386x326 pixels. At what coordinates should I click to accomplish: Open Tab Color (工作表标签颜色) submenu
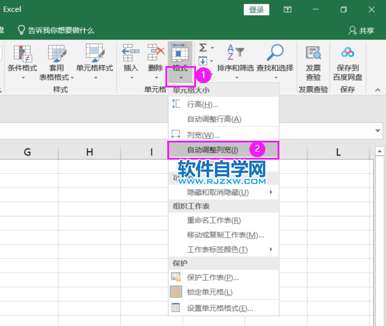coord(224,250)
